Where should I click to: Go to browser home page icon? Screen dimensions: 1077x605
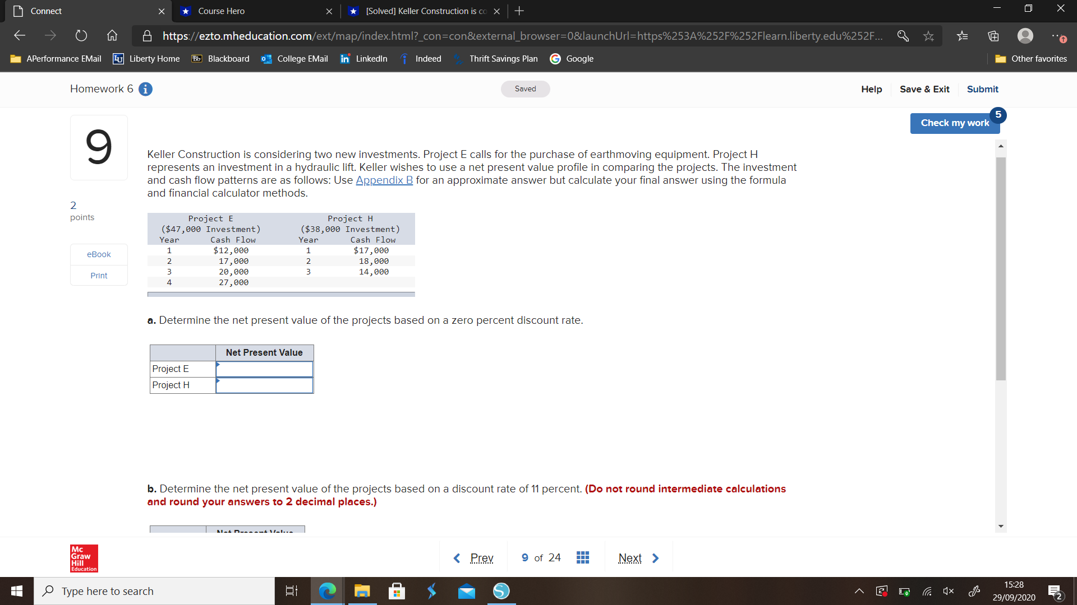tap(112, 36)
